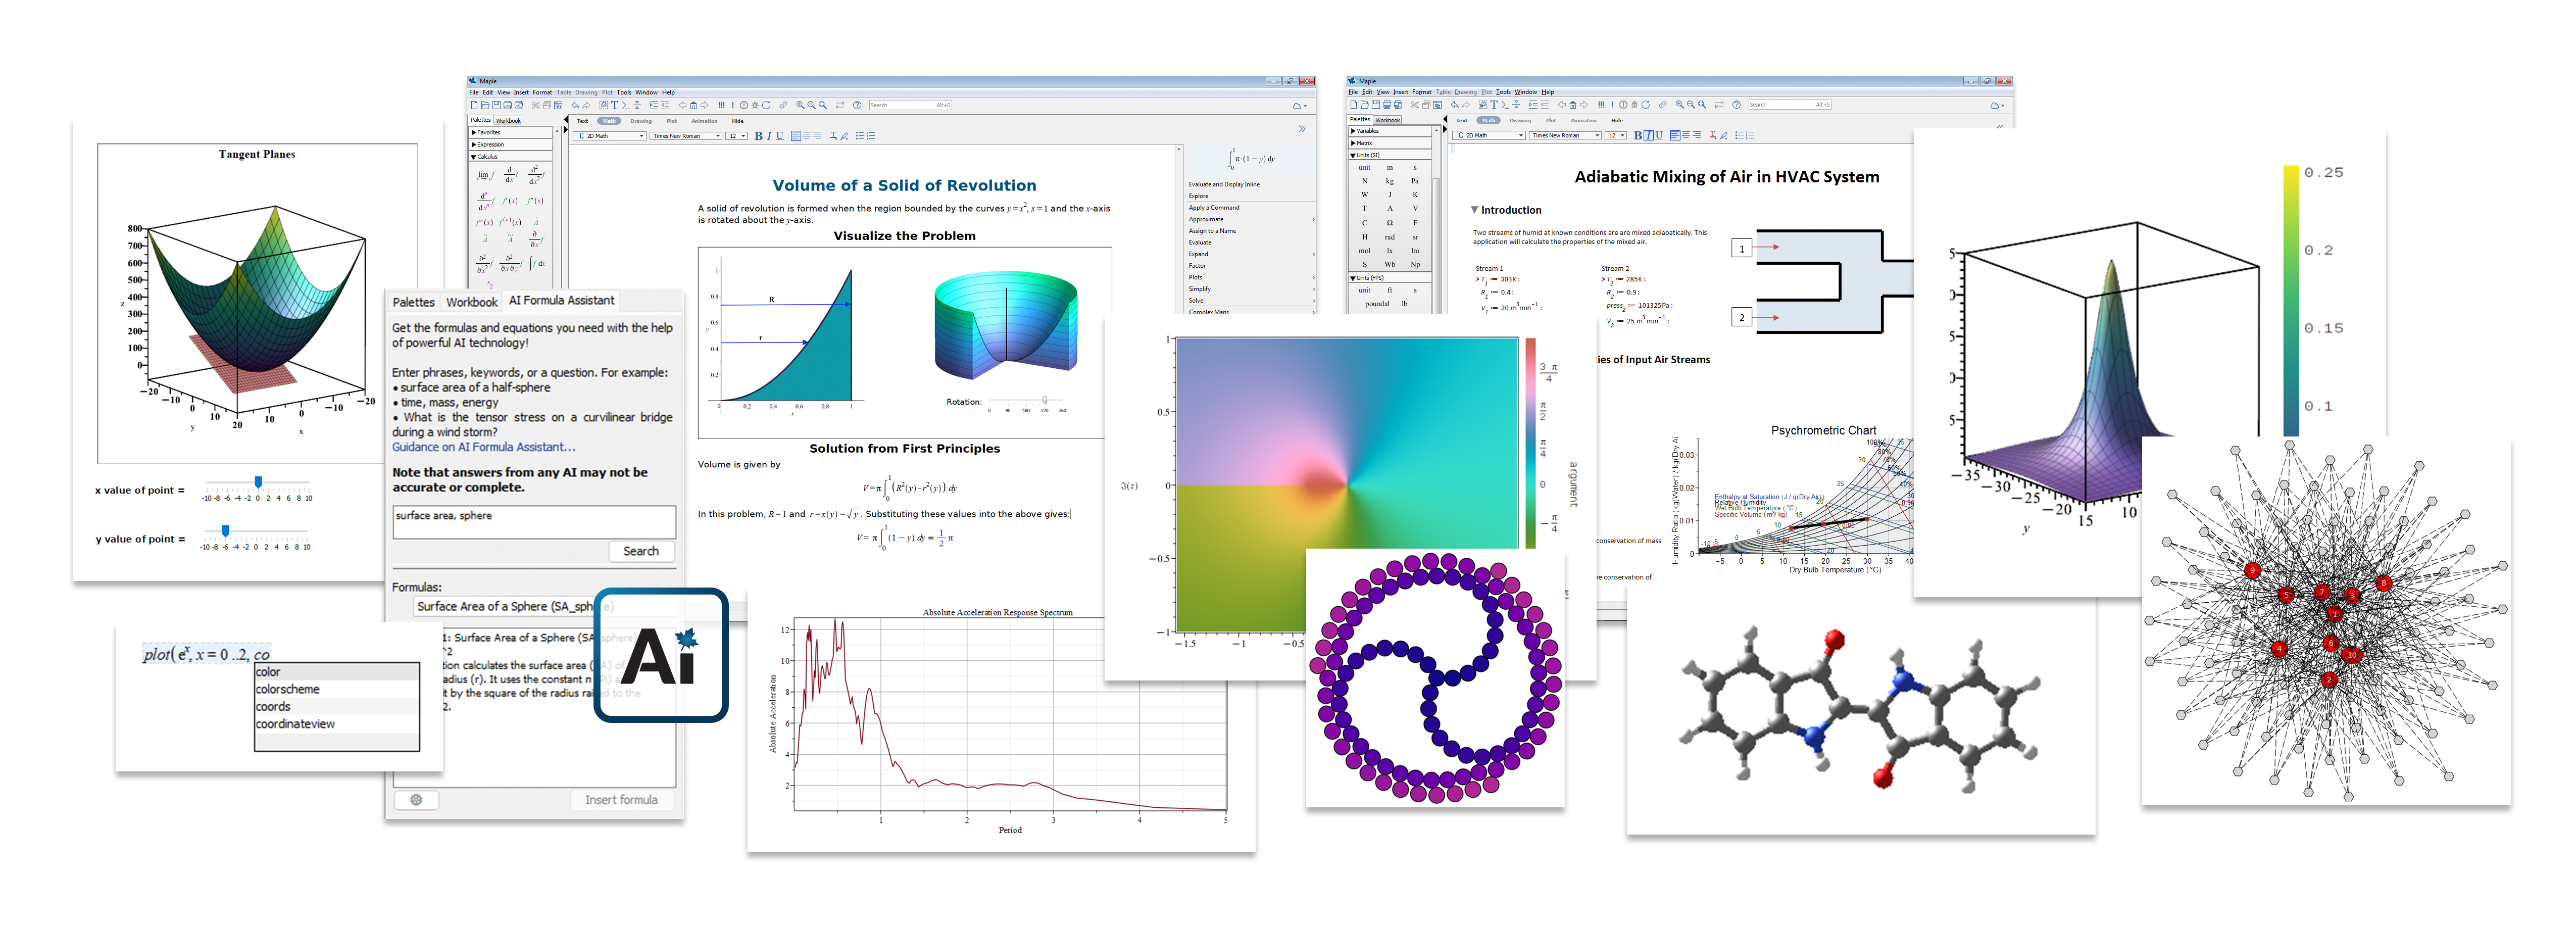Click help question-mark icon in Solid of Revolution window

tap(857, 105)
